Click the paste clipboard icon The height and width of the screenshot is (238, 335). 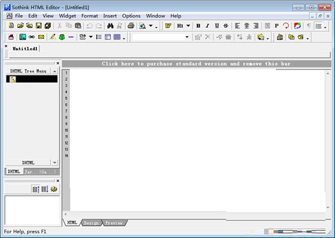coord(78,26)
